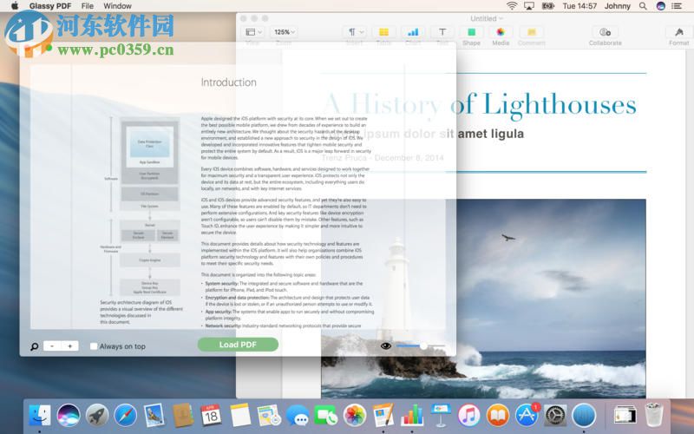The height and width of the screenshot is (434, 694).
Task: Click the Collaborate icon in Pages toolbar
Action: pos(605,32)
